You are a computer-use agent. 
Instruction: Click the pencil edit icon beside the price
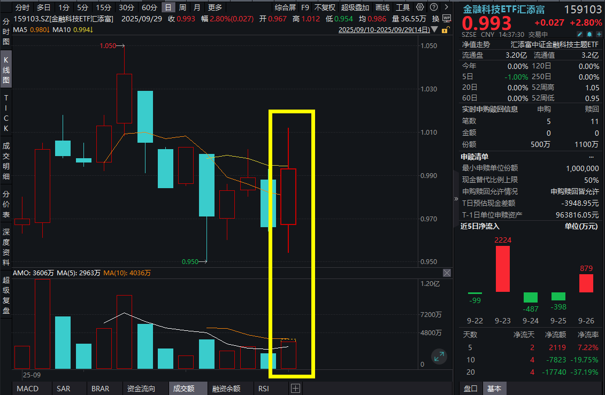(x=580, y=34)
